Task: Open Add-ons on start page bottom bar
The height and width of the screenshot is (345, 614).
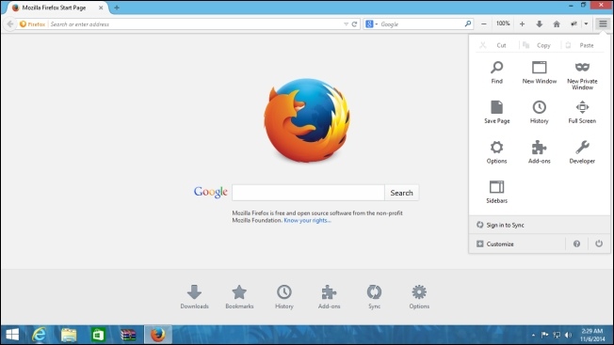Action: (x=329, y=296)
